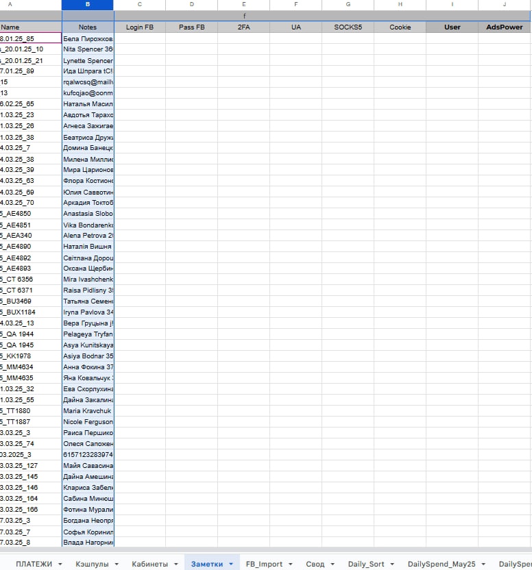
Task: Select column E header letter
Action: tap(244, 5)
